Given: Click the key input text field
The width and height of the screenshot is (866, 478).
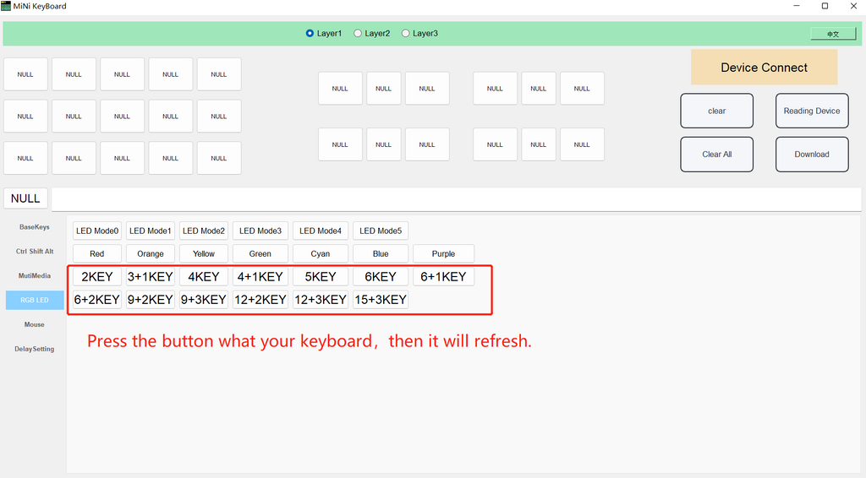Looking at the screenshot, I should point(457,199).
